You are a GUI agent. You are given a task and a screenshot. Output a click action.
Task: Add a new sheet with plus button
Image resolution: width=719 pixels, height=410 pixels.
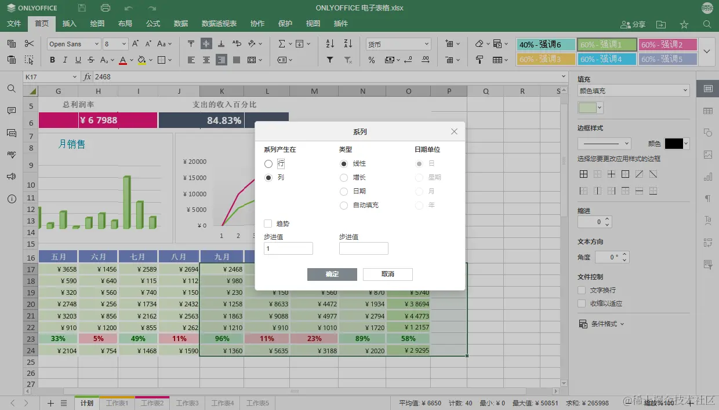pyautogui.click(x=50, y=403)
